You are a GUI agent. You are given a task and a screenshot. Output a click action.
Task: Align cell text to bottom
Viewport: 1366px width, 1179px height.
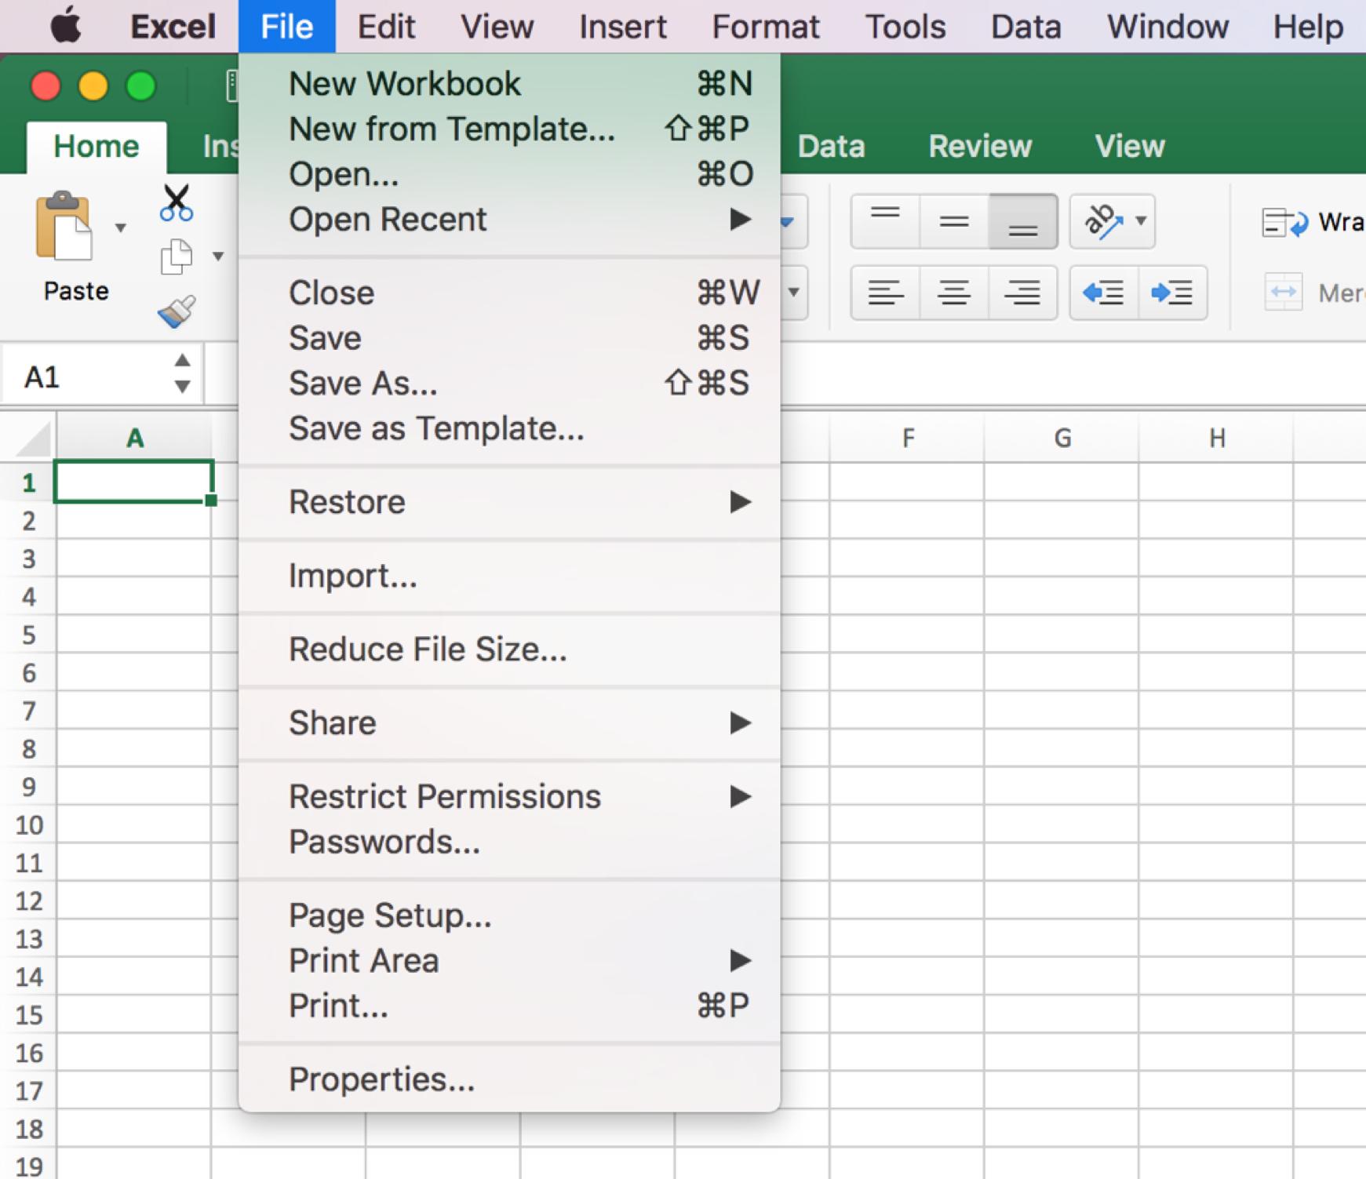coord(1023,221)
